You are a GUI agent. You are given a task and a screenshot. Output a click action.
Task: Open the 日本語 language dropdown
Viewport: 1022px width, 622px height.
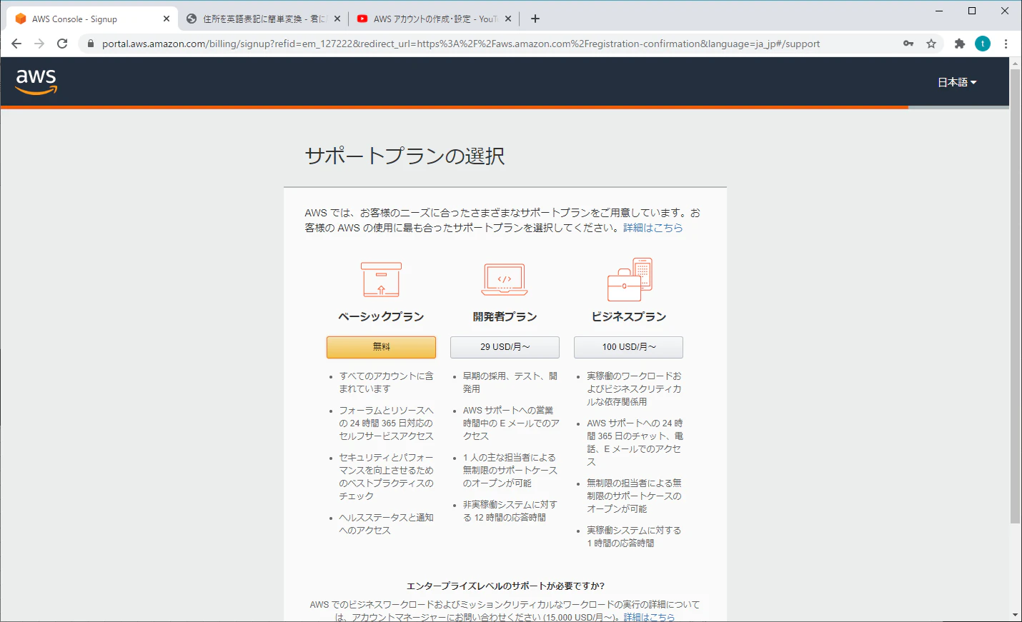click(x=957, y=82)
